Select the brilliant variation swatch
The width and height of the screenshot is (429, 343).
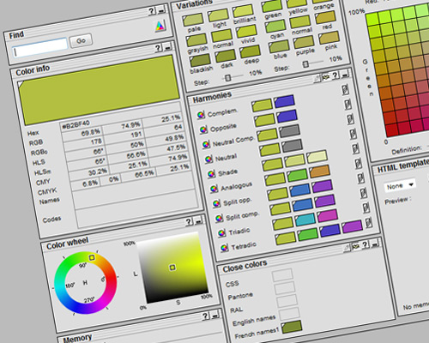(x=243, y=11)
